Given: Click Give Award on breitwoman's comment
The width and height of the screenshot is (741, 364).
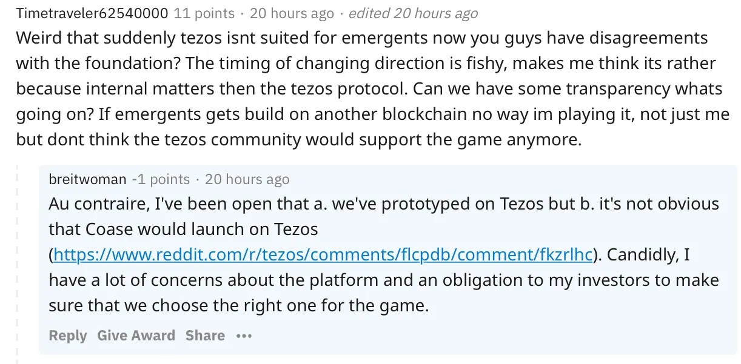Looking at the screenshot, I should click(136, 336).
